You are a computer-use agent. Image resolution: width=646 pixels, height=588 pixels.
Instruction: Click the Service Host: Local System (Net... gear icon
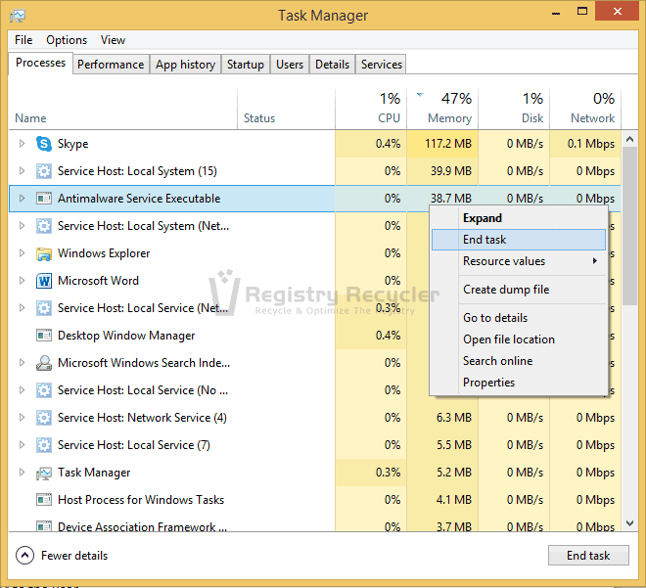(x=44, y=226)
